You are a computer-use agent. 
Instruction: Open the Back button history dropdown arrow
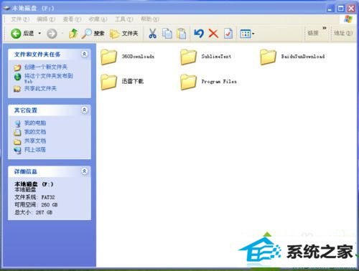coord(39,34)
